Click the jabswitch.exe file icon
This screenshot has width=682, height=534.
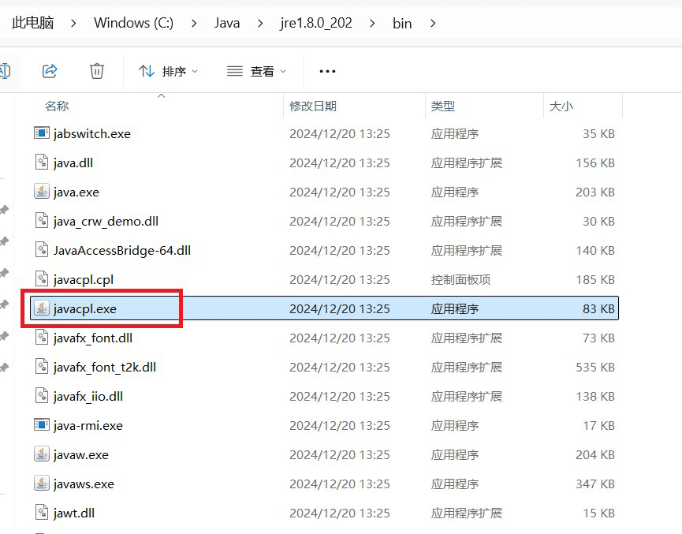[x=41, y=133]
